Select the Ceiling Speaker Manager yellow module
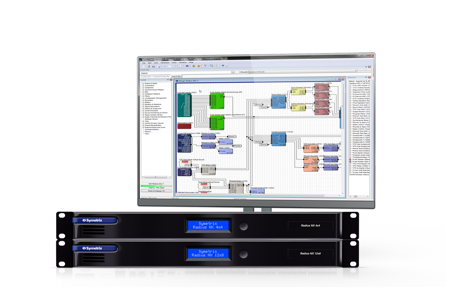Image resolution: width=449 pixels, height=303 pixels. pyautogui.click(x=299, y=107)
